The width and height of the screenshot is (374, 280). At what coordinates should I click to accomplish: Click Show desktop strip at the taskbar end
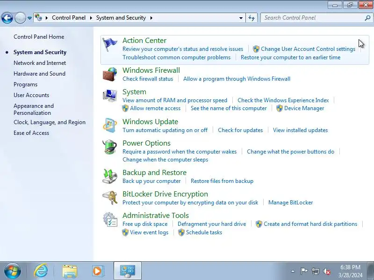(x=371, y=271)
